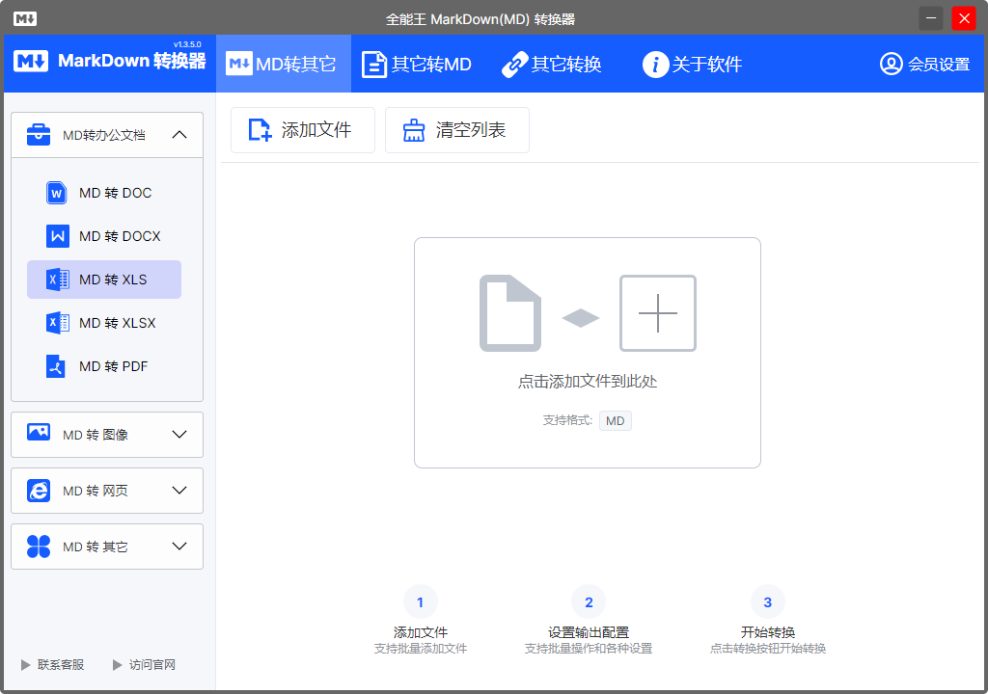Select MD 转 DOC

click(104, 193)
